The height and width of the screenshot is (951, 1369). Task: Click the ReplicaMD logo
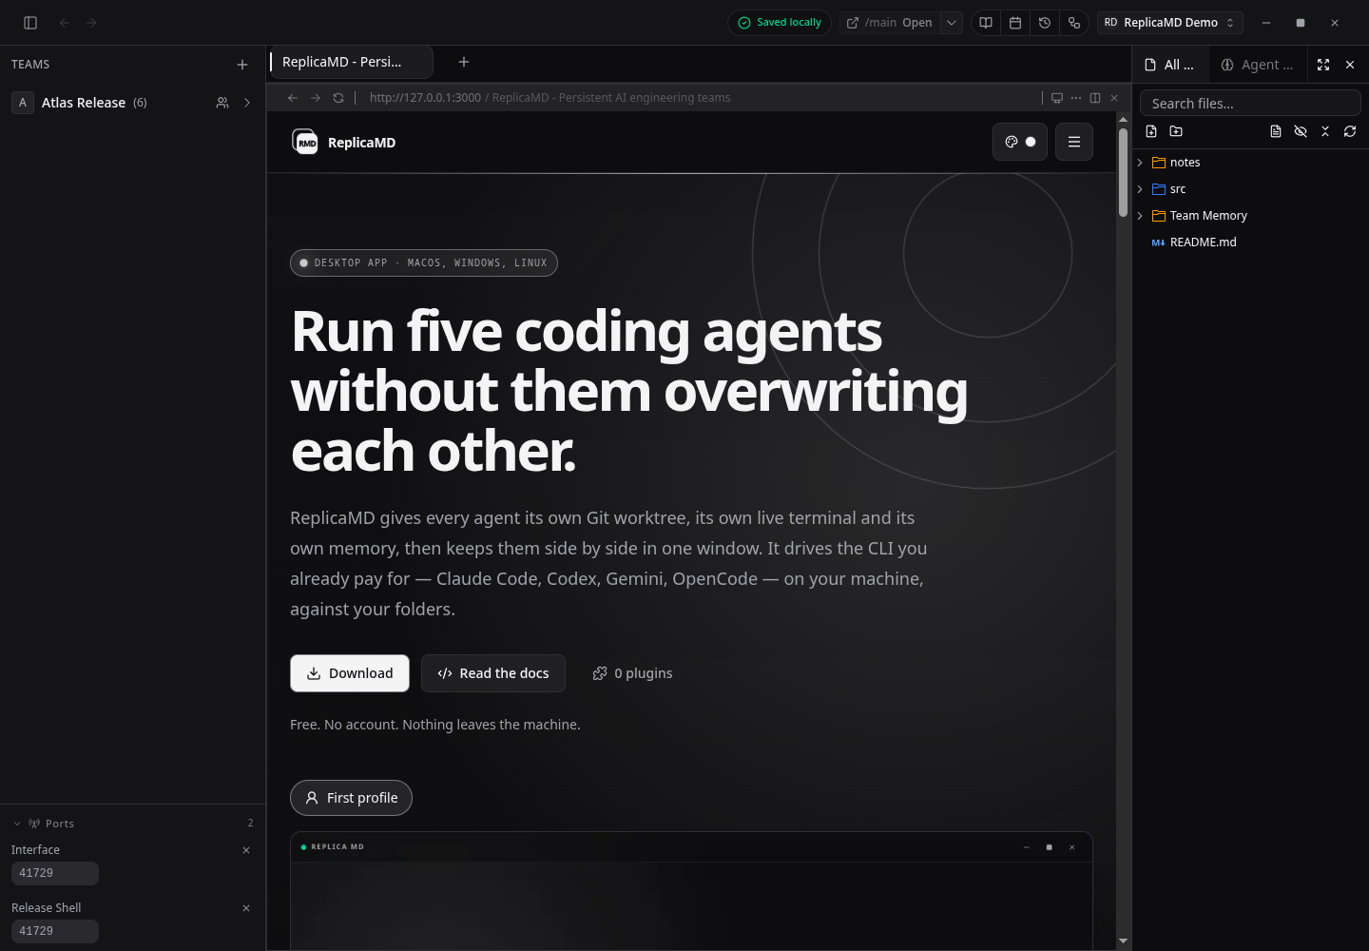pyautogui.click(x=343, y=143)
